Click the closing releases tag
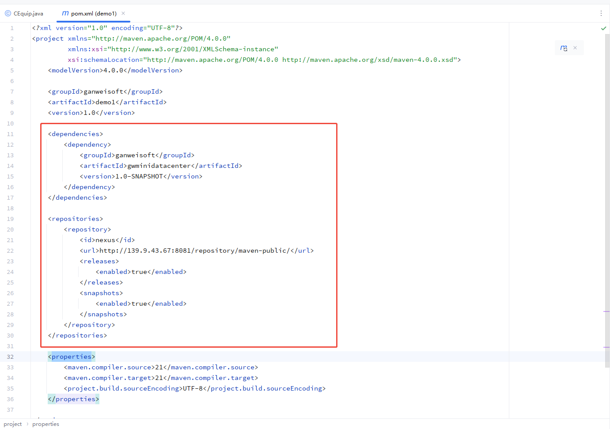Image resolution: width=610 pixels, height=429 pixels. pos(101,282)
